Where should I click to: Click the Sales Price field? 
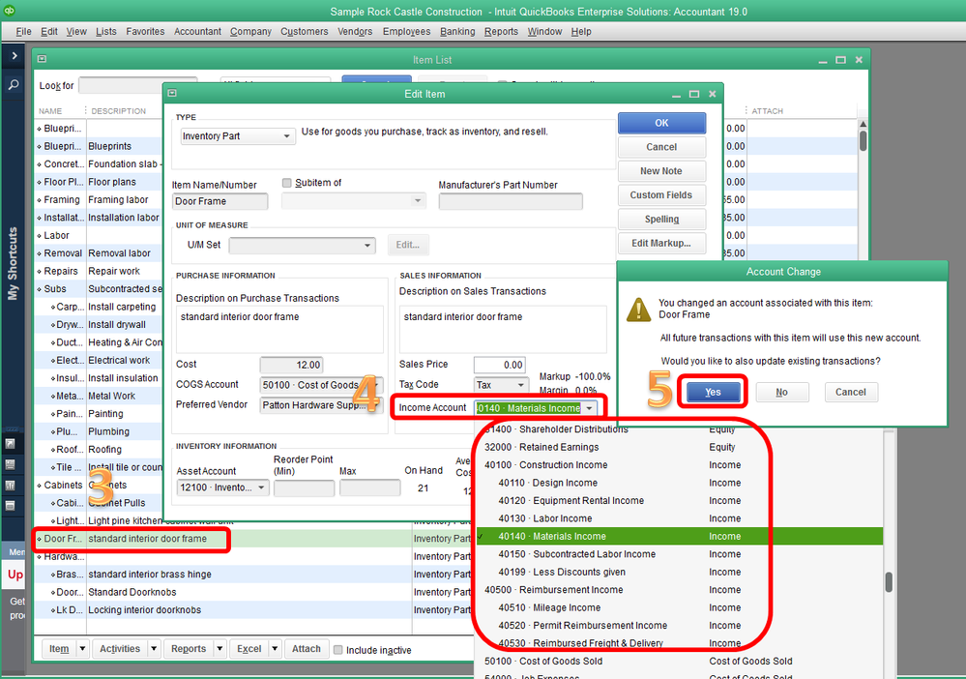(499, 365)
